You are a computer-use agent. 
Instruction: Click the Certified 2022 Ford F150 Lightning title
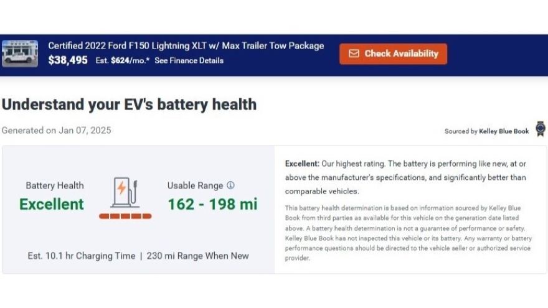pos(186,45)
